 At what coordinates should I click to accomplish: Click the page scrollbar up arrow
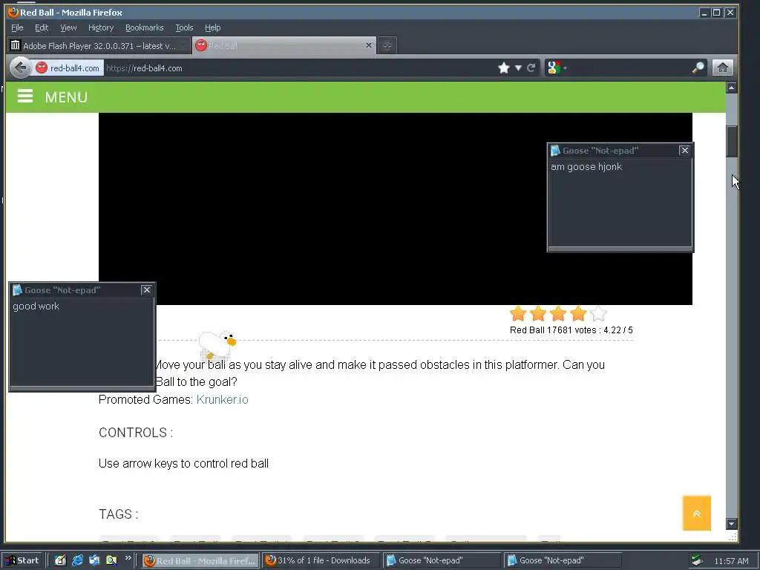731,88
